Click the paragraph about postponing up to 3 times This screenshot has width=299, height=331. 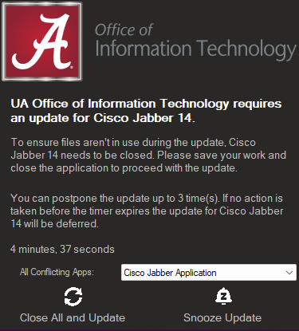pos(147,211)
